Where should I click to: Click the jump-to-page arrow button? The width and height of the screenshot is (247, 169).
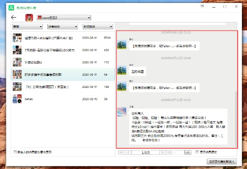[188, 152]
